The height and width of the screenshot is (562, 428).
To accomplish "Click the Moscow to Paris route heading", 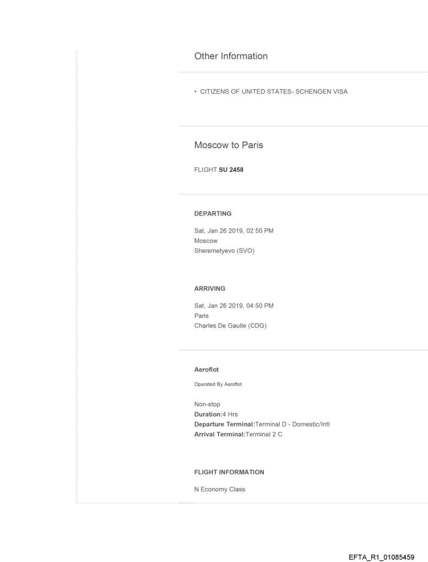I will tap(229, 145).
